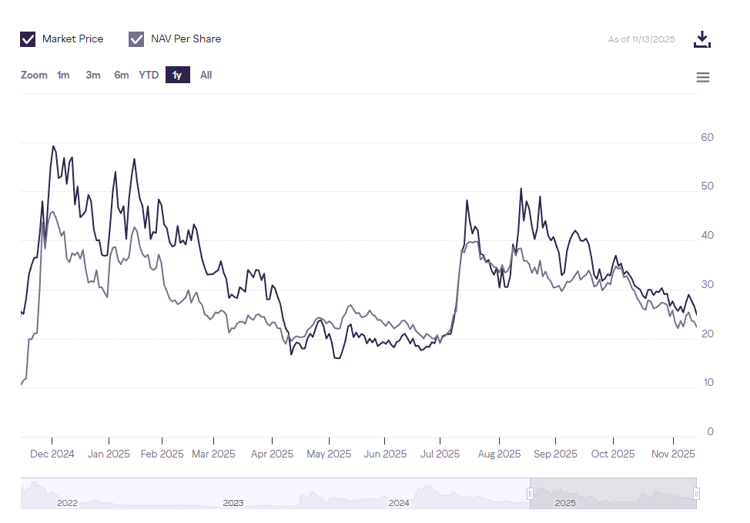Select the 1m zoom range
The image size is (750, 523).
coord(63,75)
